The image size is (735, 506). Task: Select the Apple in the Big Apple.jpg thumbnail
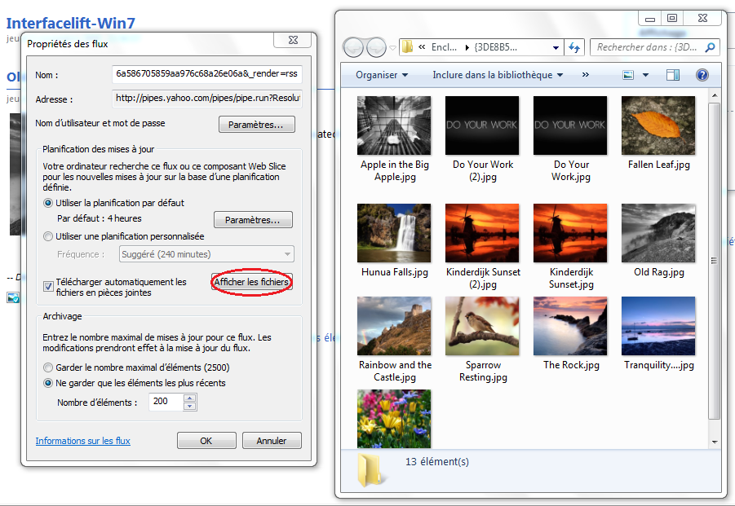pos(394,125)
